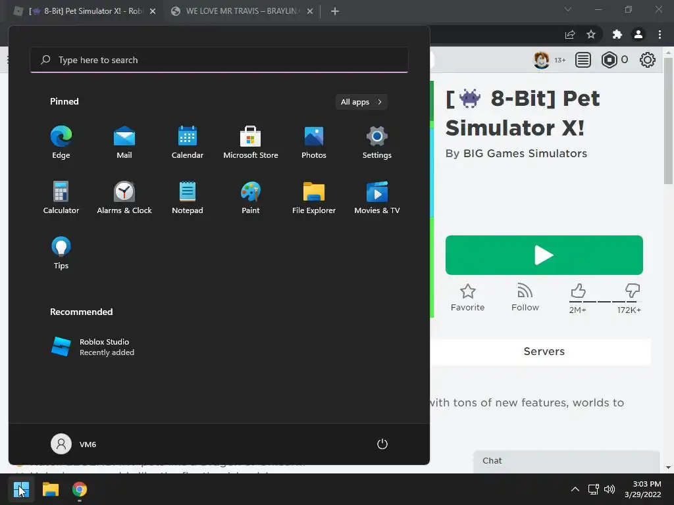Image resolution: width=674 pixels, height=505 pixels.
Task: Open the Paint app
Action: (x=251, y=197)
